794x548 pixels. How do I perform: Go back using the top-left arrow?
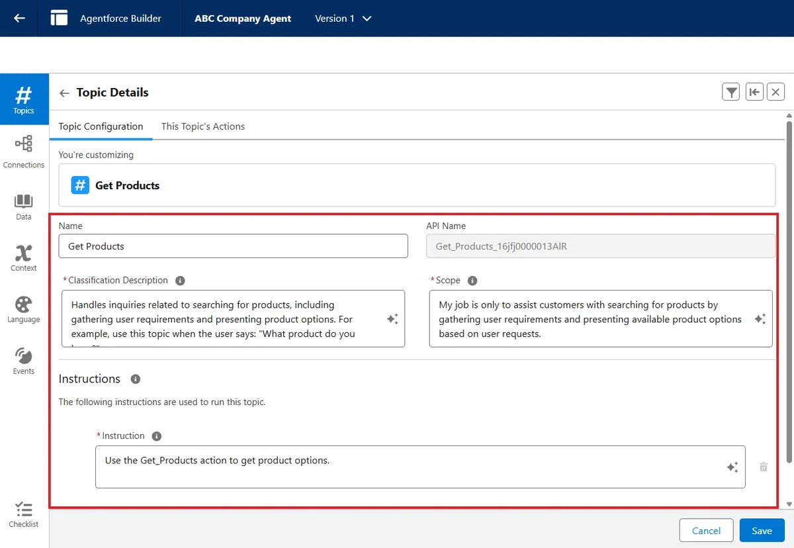19,19
